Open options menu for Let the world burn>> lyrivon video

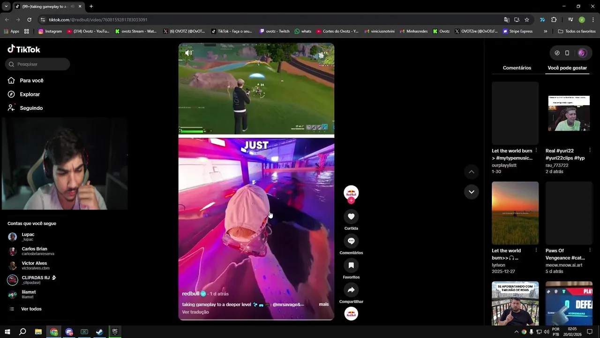[x=536, y=250]
